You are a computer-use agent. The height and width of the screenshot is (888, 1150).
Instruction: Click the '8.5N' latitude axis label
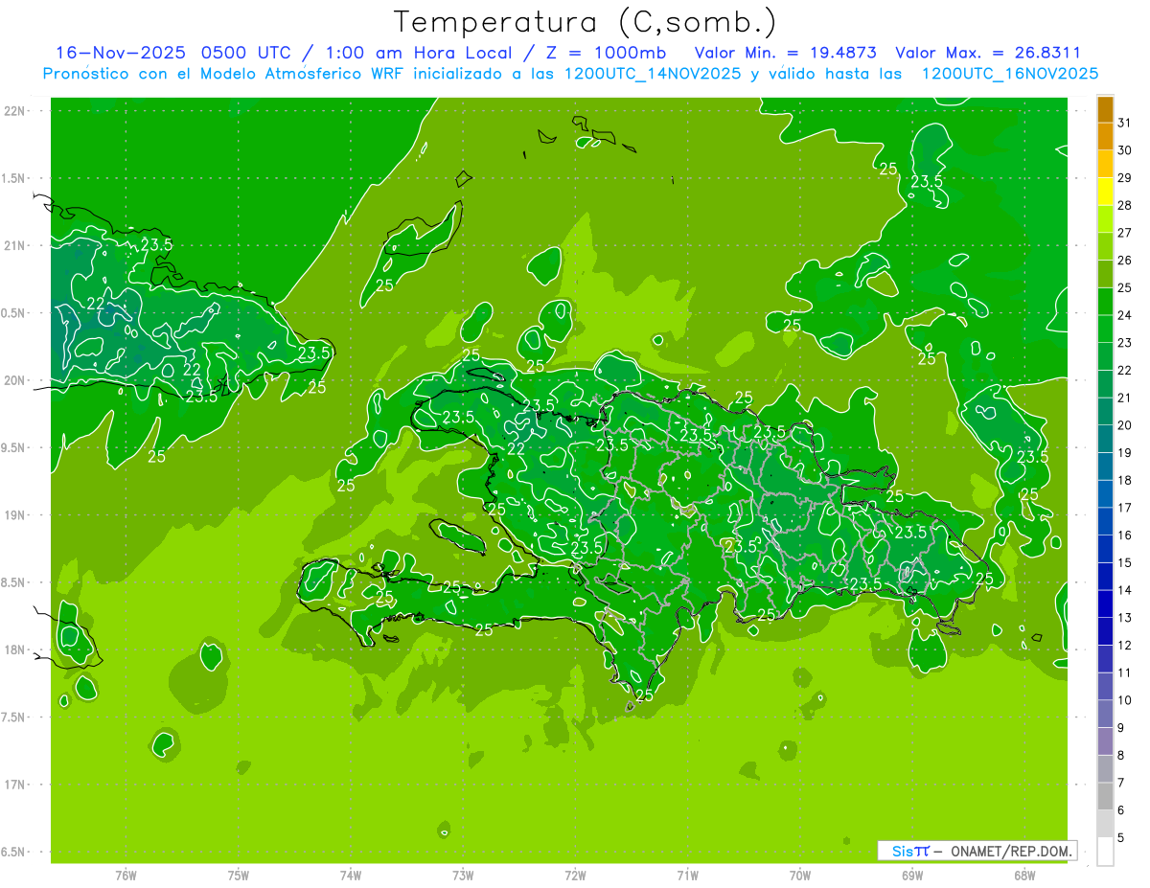[x=14, y=582]
